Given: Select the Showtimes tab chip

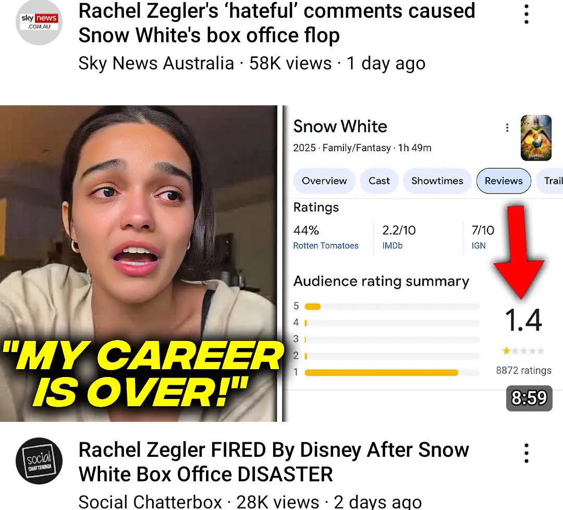Looking at the screenshot, I should point(437,180).
